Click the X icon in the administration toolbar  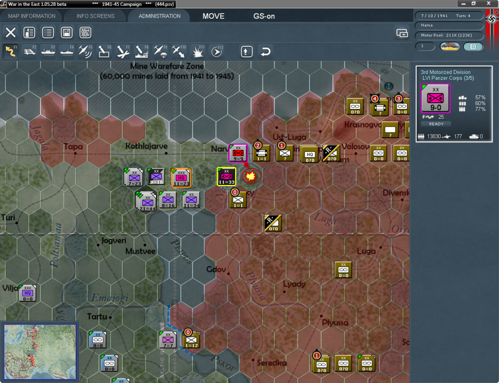click(x=11, y=33)
